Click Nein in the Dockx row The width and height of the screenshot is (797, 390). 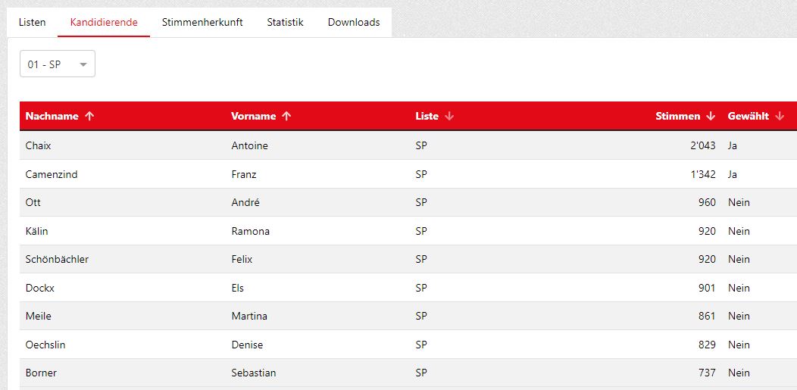(x=739, y=288)
